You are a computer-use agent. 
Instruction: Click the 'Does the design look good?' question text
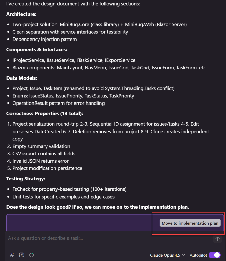click(98, 207)
